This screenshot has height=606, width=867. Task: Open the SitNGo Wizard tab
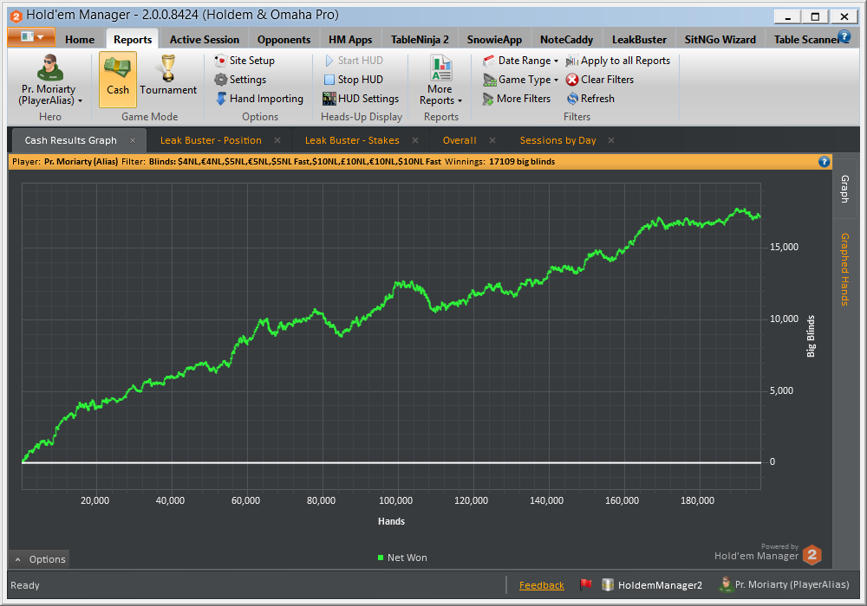point(720,40)
